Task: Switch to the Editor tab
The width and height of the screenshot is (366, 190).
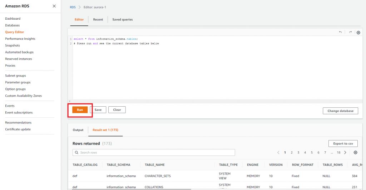Action: 79,20
